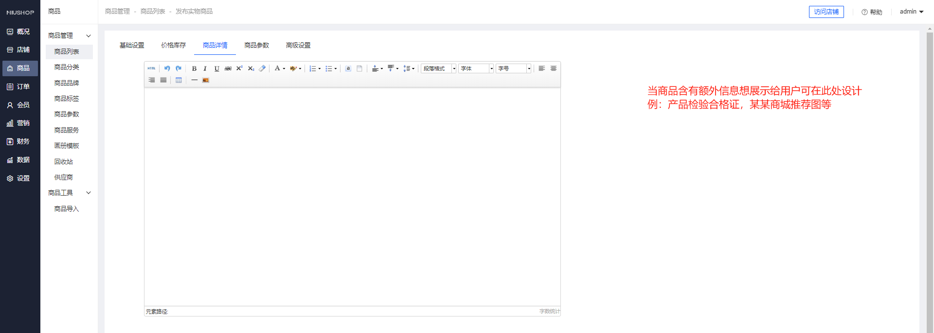Apply superscript formatting
The height and width of the screenshot is (333, 934).
(239, 68)
